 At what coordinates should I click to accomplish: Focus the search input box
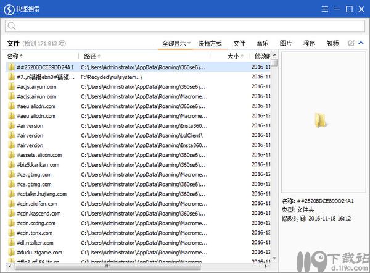pyautogui.click(x=185, y=26)
